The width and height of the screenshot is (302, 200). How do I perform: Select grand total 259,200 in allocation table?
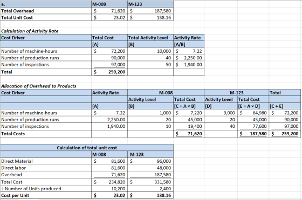(x=285, y=134)
